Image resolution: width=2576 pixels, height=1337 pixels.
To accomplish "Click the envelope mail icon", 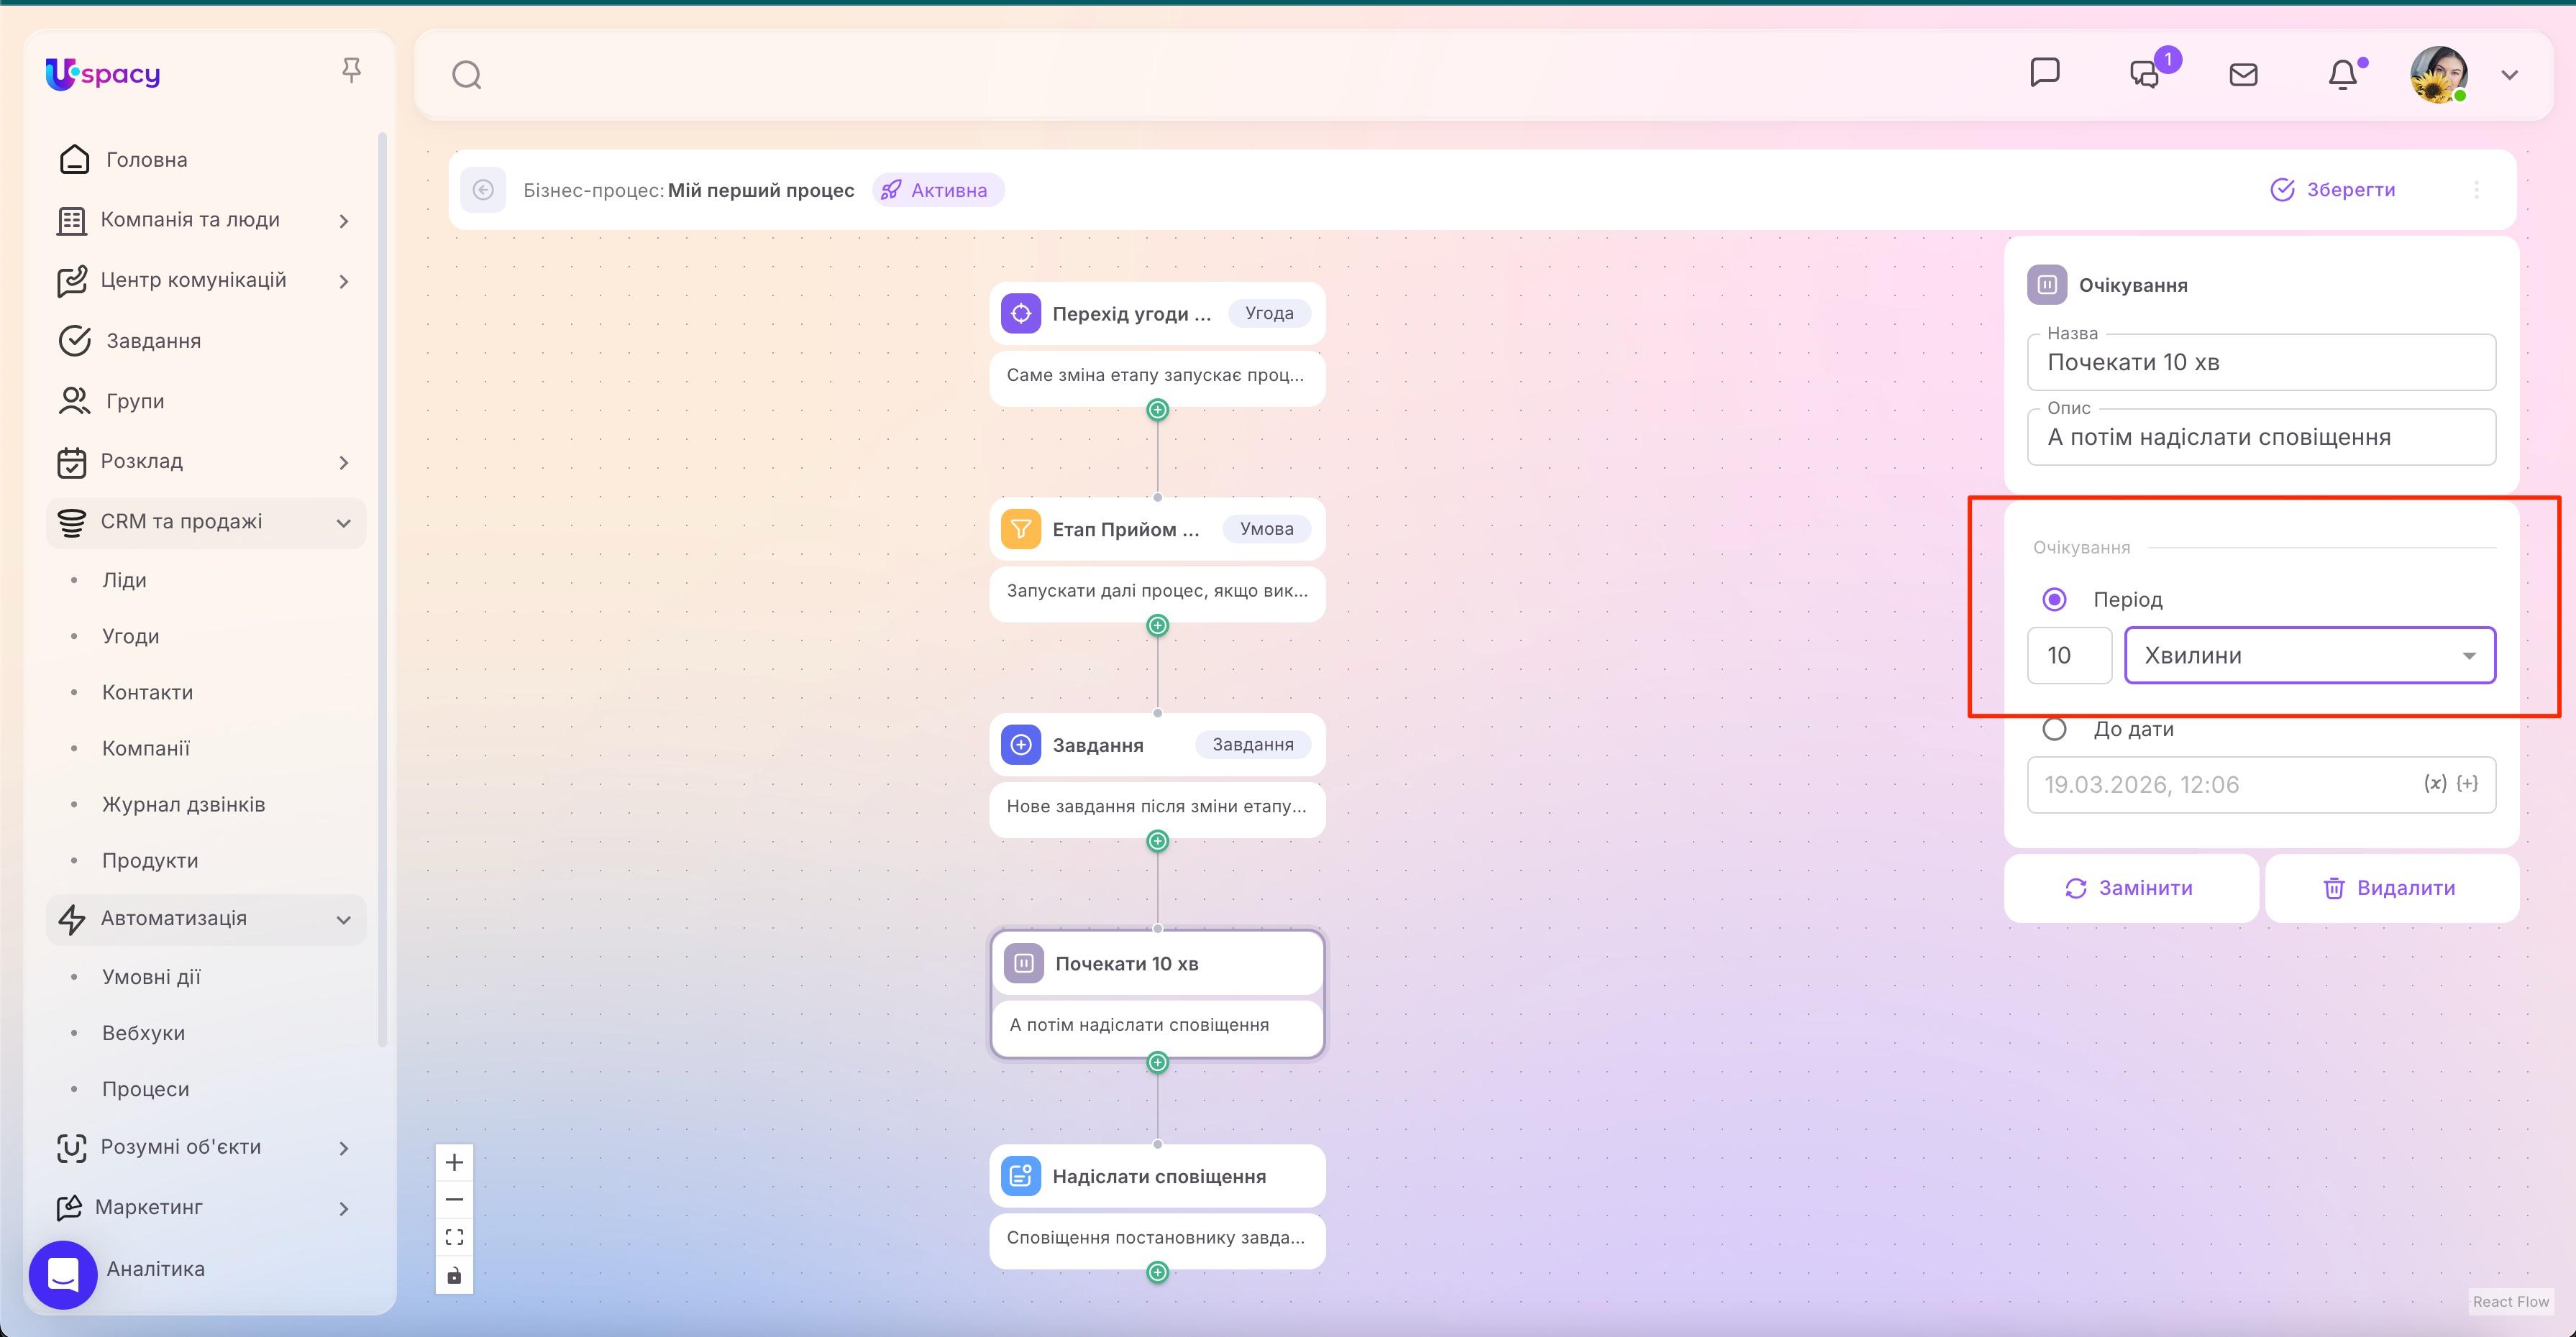I will click(x=2243, y=73).
